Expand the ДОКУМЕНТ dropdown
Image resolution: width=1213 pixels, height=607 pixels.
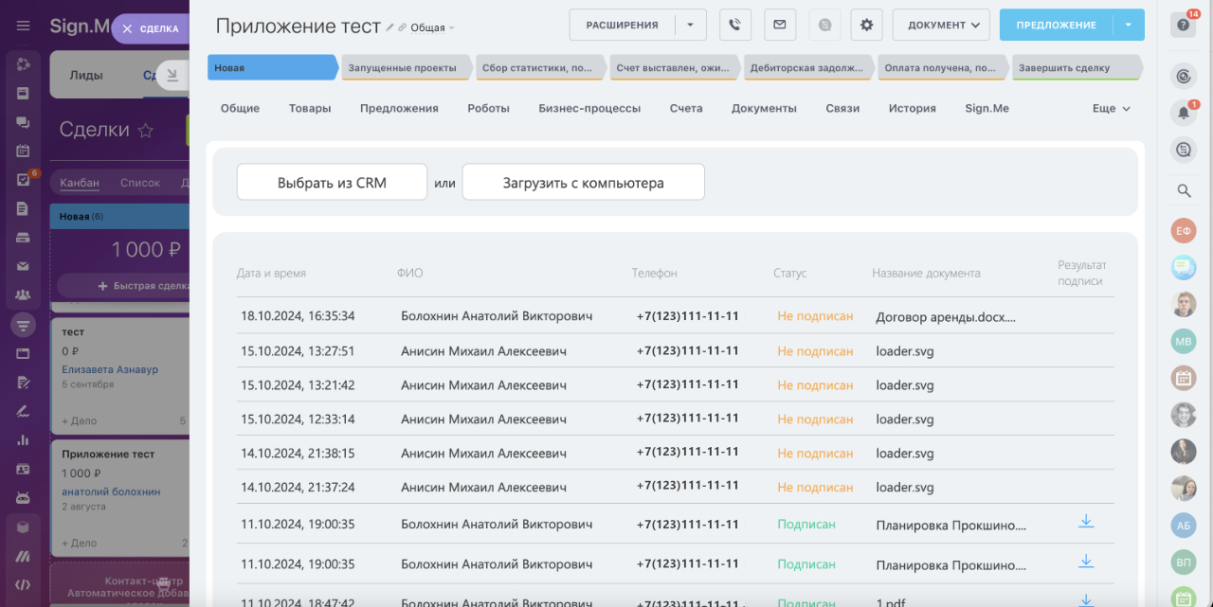click(941, 25)
